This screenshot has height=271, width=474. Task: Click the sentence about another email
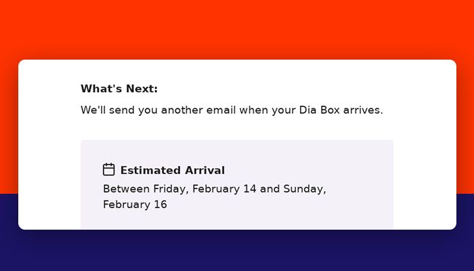[232, 110]
